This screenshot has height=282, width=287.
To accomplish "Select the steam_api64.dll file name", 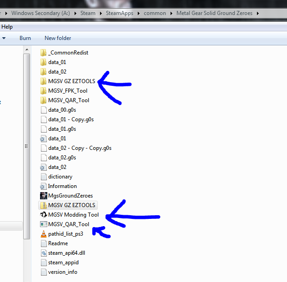I will (66, 253).
